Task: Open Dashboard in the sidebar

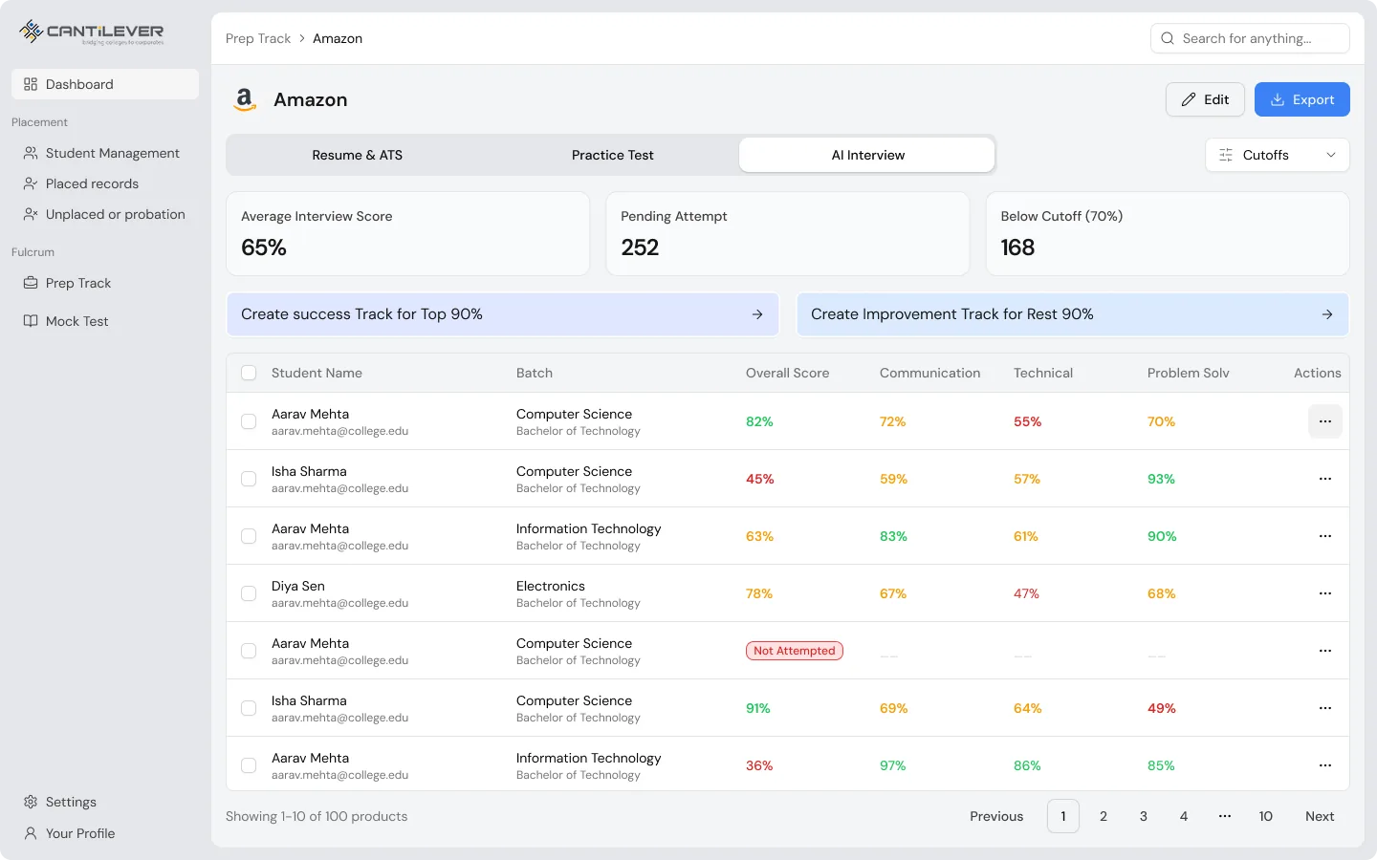Action: (105, 84)
